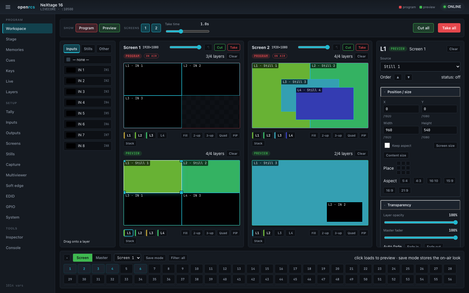Viewport: 469px width, 293px height.
Task: Select L1 chip in Screen 1 program
Action: [x=128, y=135]
